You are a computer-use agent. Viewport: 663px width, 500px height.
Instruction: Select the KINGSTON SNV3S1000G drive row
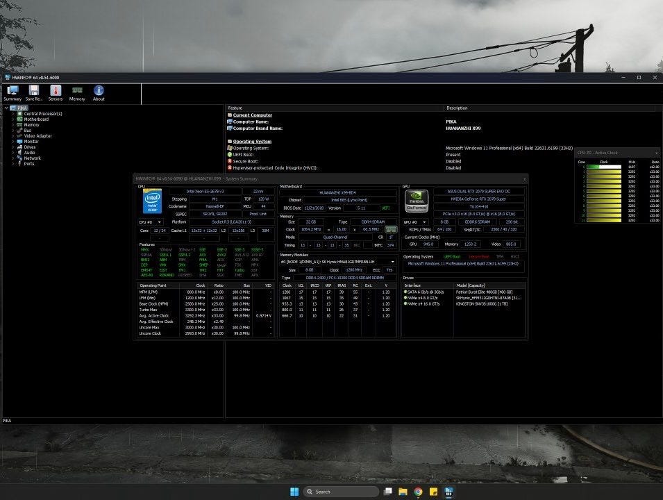coord(463,303)
